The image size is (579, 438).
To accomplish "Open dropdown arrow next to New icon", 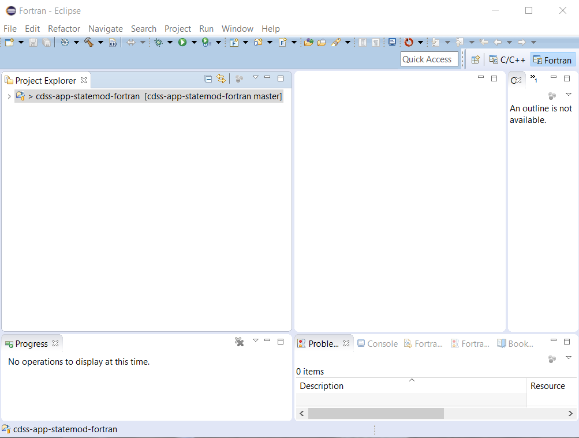I will coord(21,43).
